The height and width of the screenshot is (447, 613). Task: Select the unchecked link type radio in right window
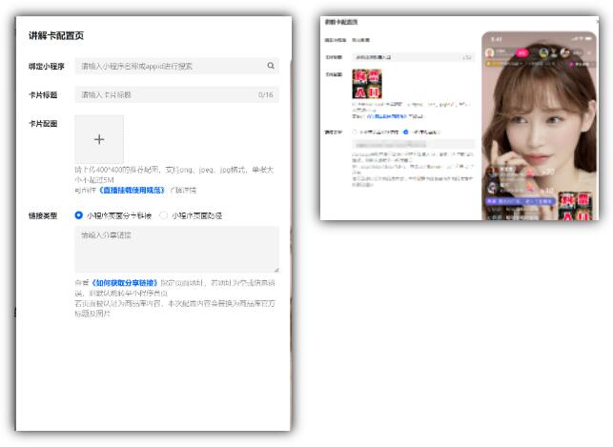[355, 132]
